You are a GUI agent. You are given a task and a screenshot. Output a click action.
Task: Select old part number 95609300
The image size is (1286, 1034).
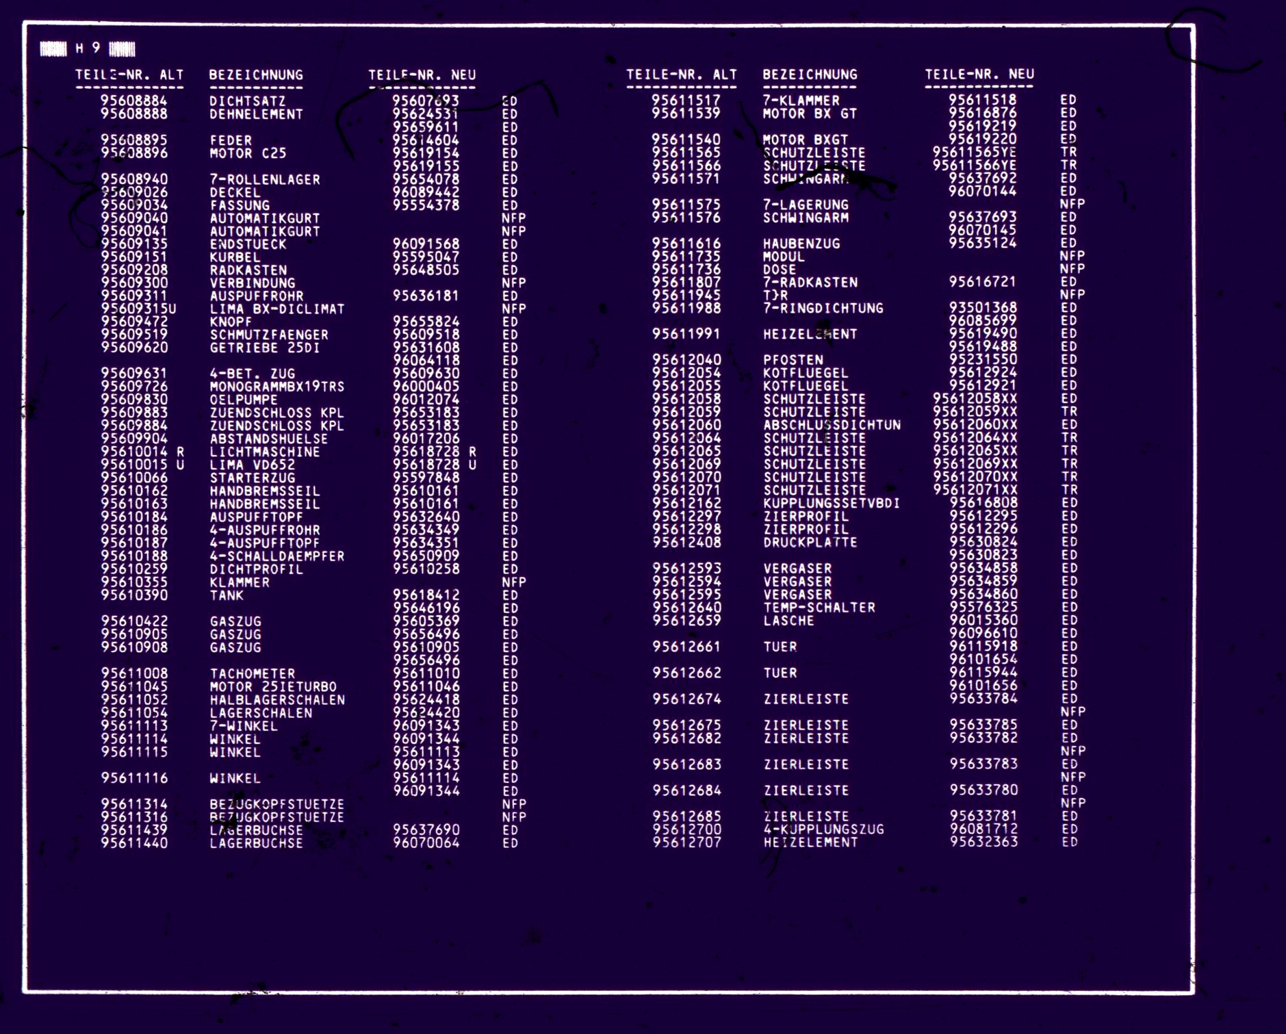point(134,283)
